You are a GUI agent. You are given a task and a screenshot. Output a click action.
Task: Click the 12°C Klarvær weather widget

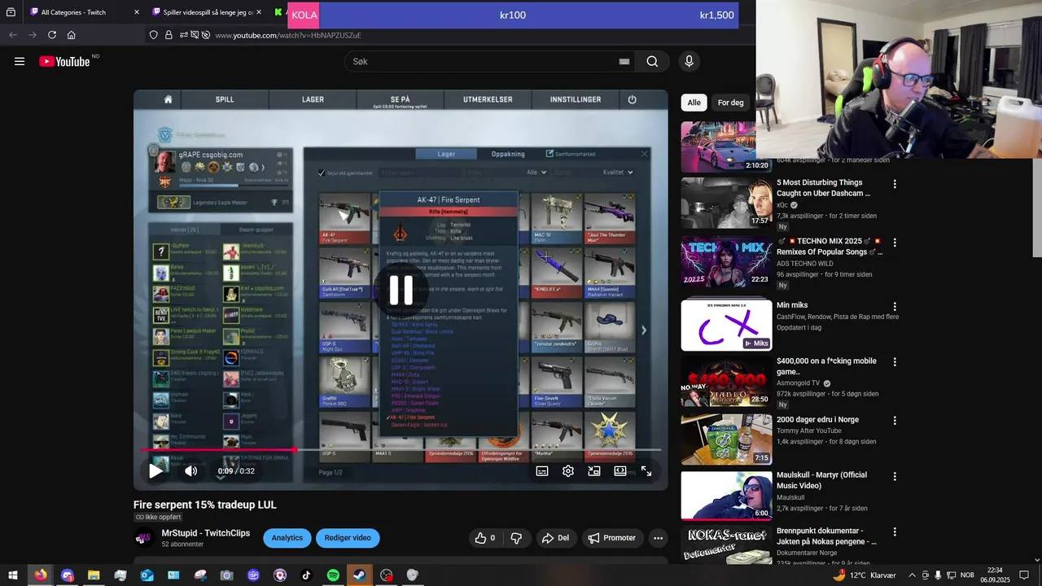865,575
